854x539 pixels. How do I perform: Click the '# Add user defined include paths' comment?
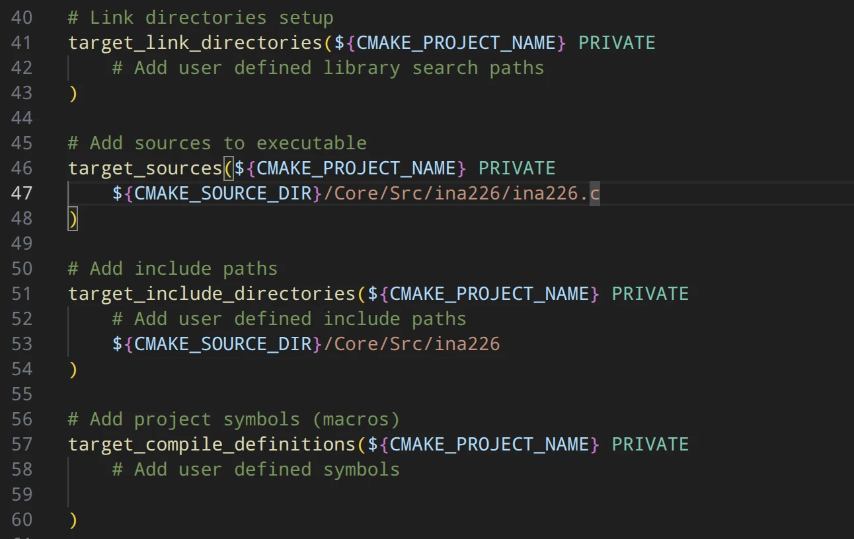point(289,318)
